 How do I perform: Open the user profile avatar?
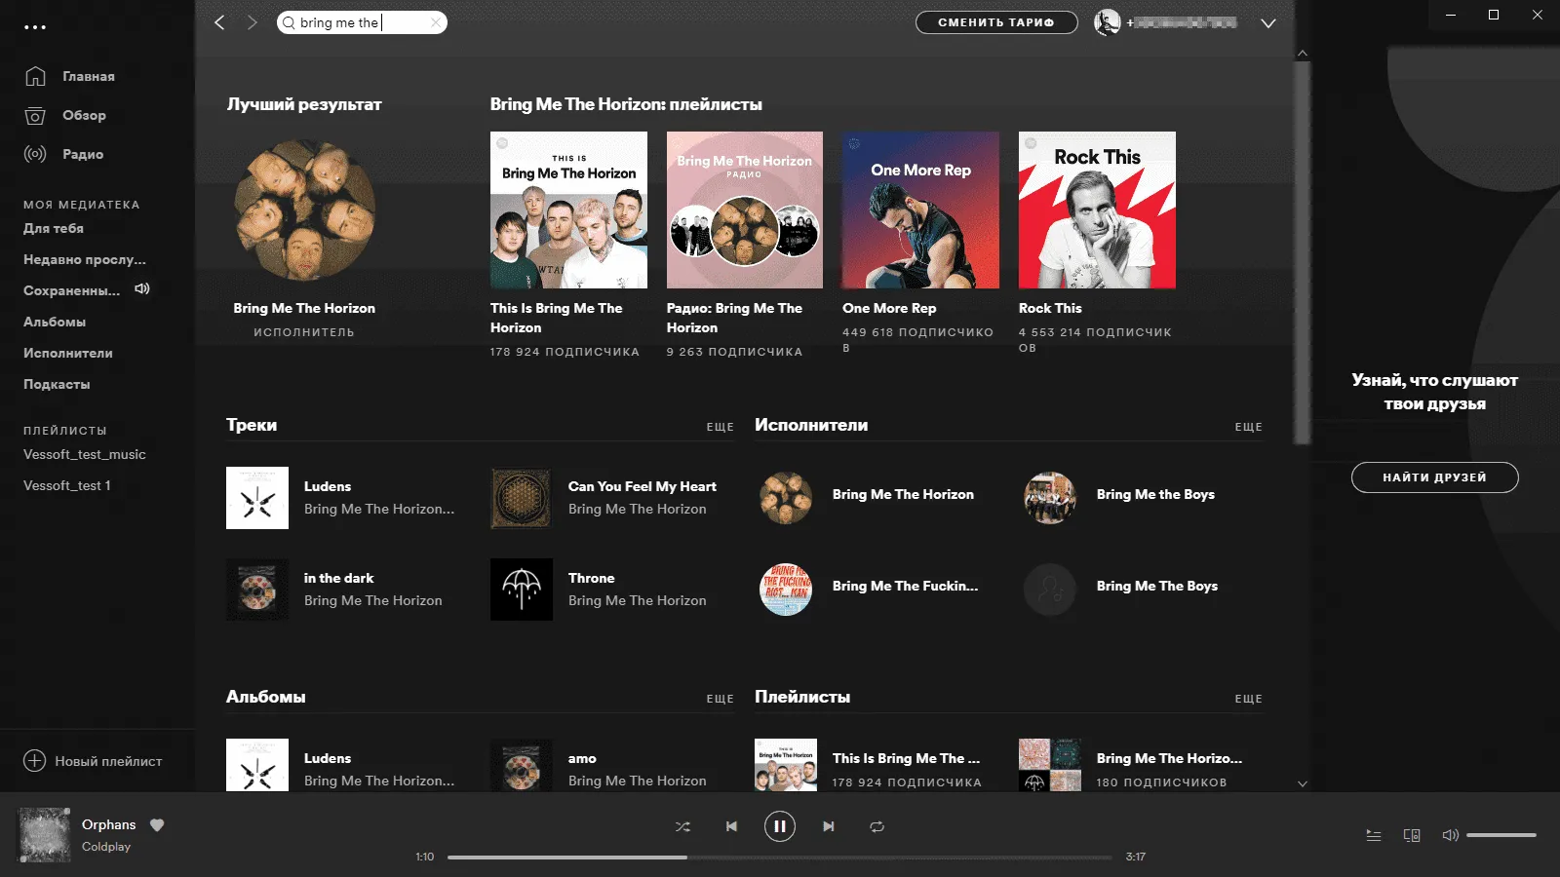pos(1107,22)
